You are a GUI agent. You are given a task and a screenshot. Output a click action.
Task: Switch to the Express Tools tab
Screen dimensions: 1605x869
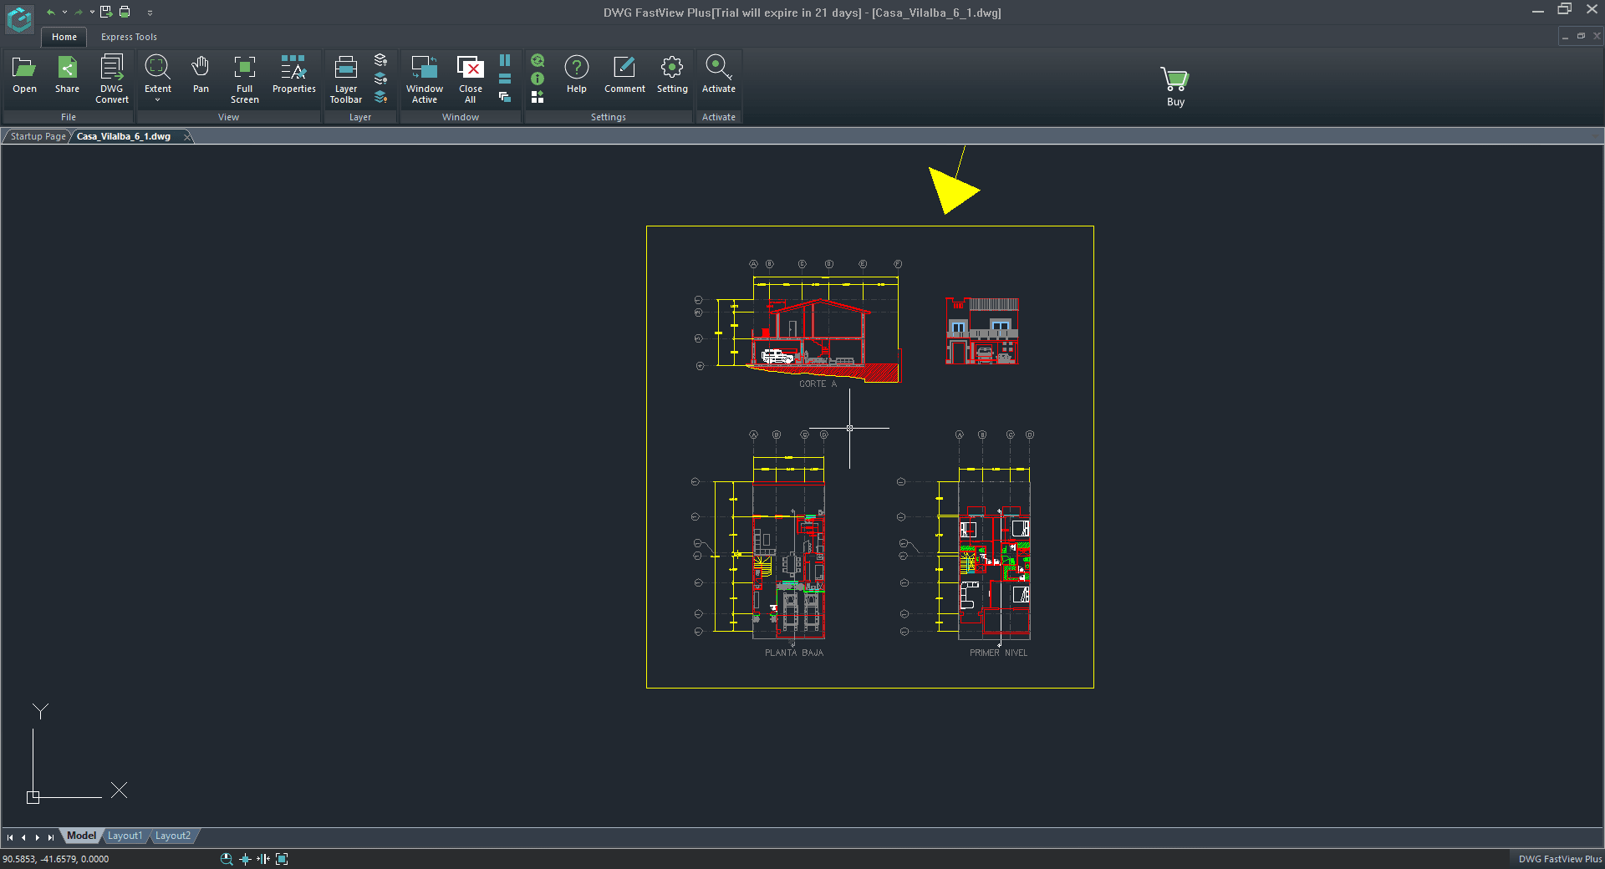pos(129,37)
